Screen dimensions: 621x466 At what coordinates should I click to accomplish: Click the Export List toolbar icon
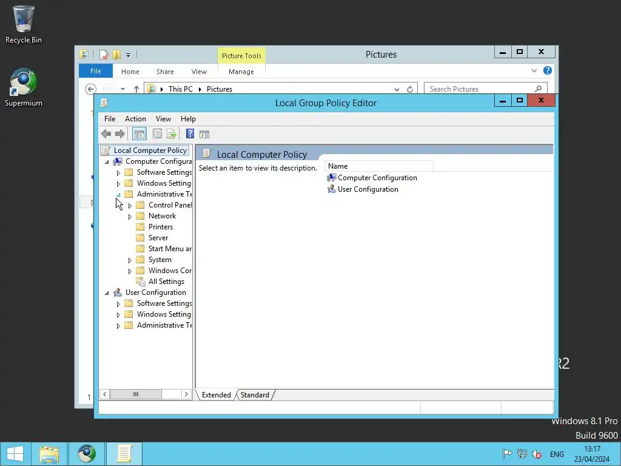pyautogui.click(x=172, y=134)
